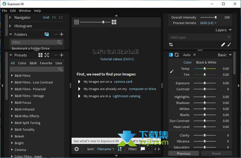This screenshot has height=158, width=241.
Task: Switch to Color mode
Action: (x=188, y=62)
